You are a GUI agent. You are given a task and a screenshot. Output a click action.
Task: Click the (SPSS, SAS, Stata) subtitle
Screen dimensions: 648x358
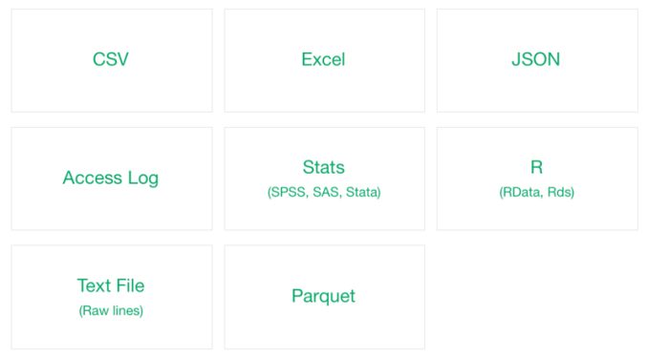pos(324,193)
